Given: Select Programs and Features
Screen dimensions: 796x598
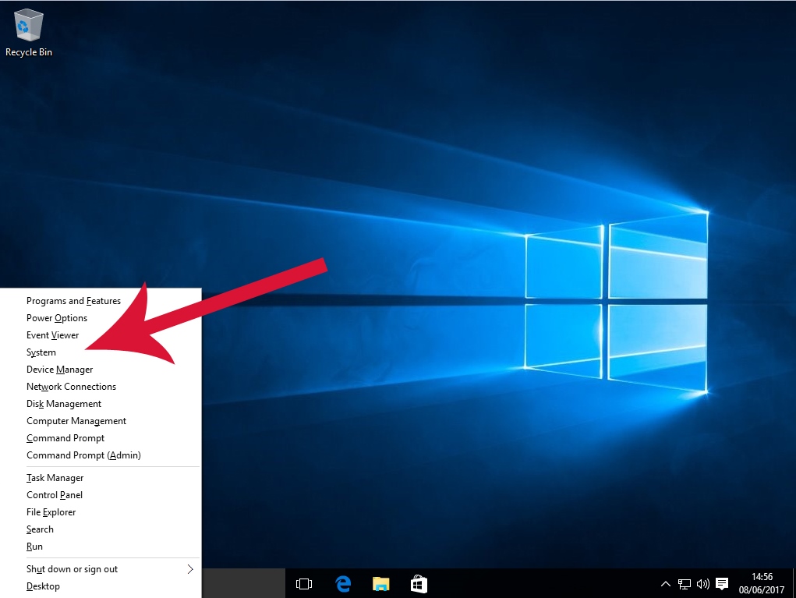Looking at the screenshot, I should point(73,300).
